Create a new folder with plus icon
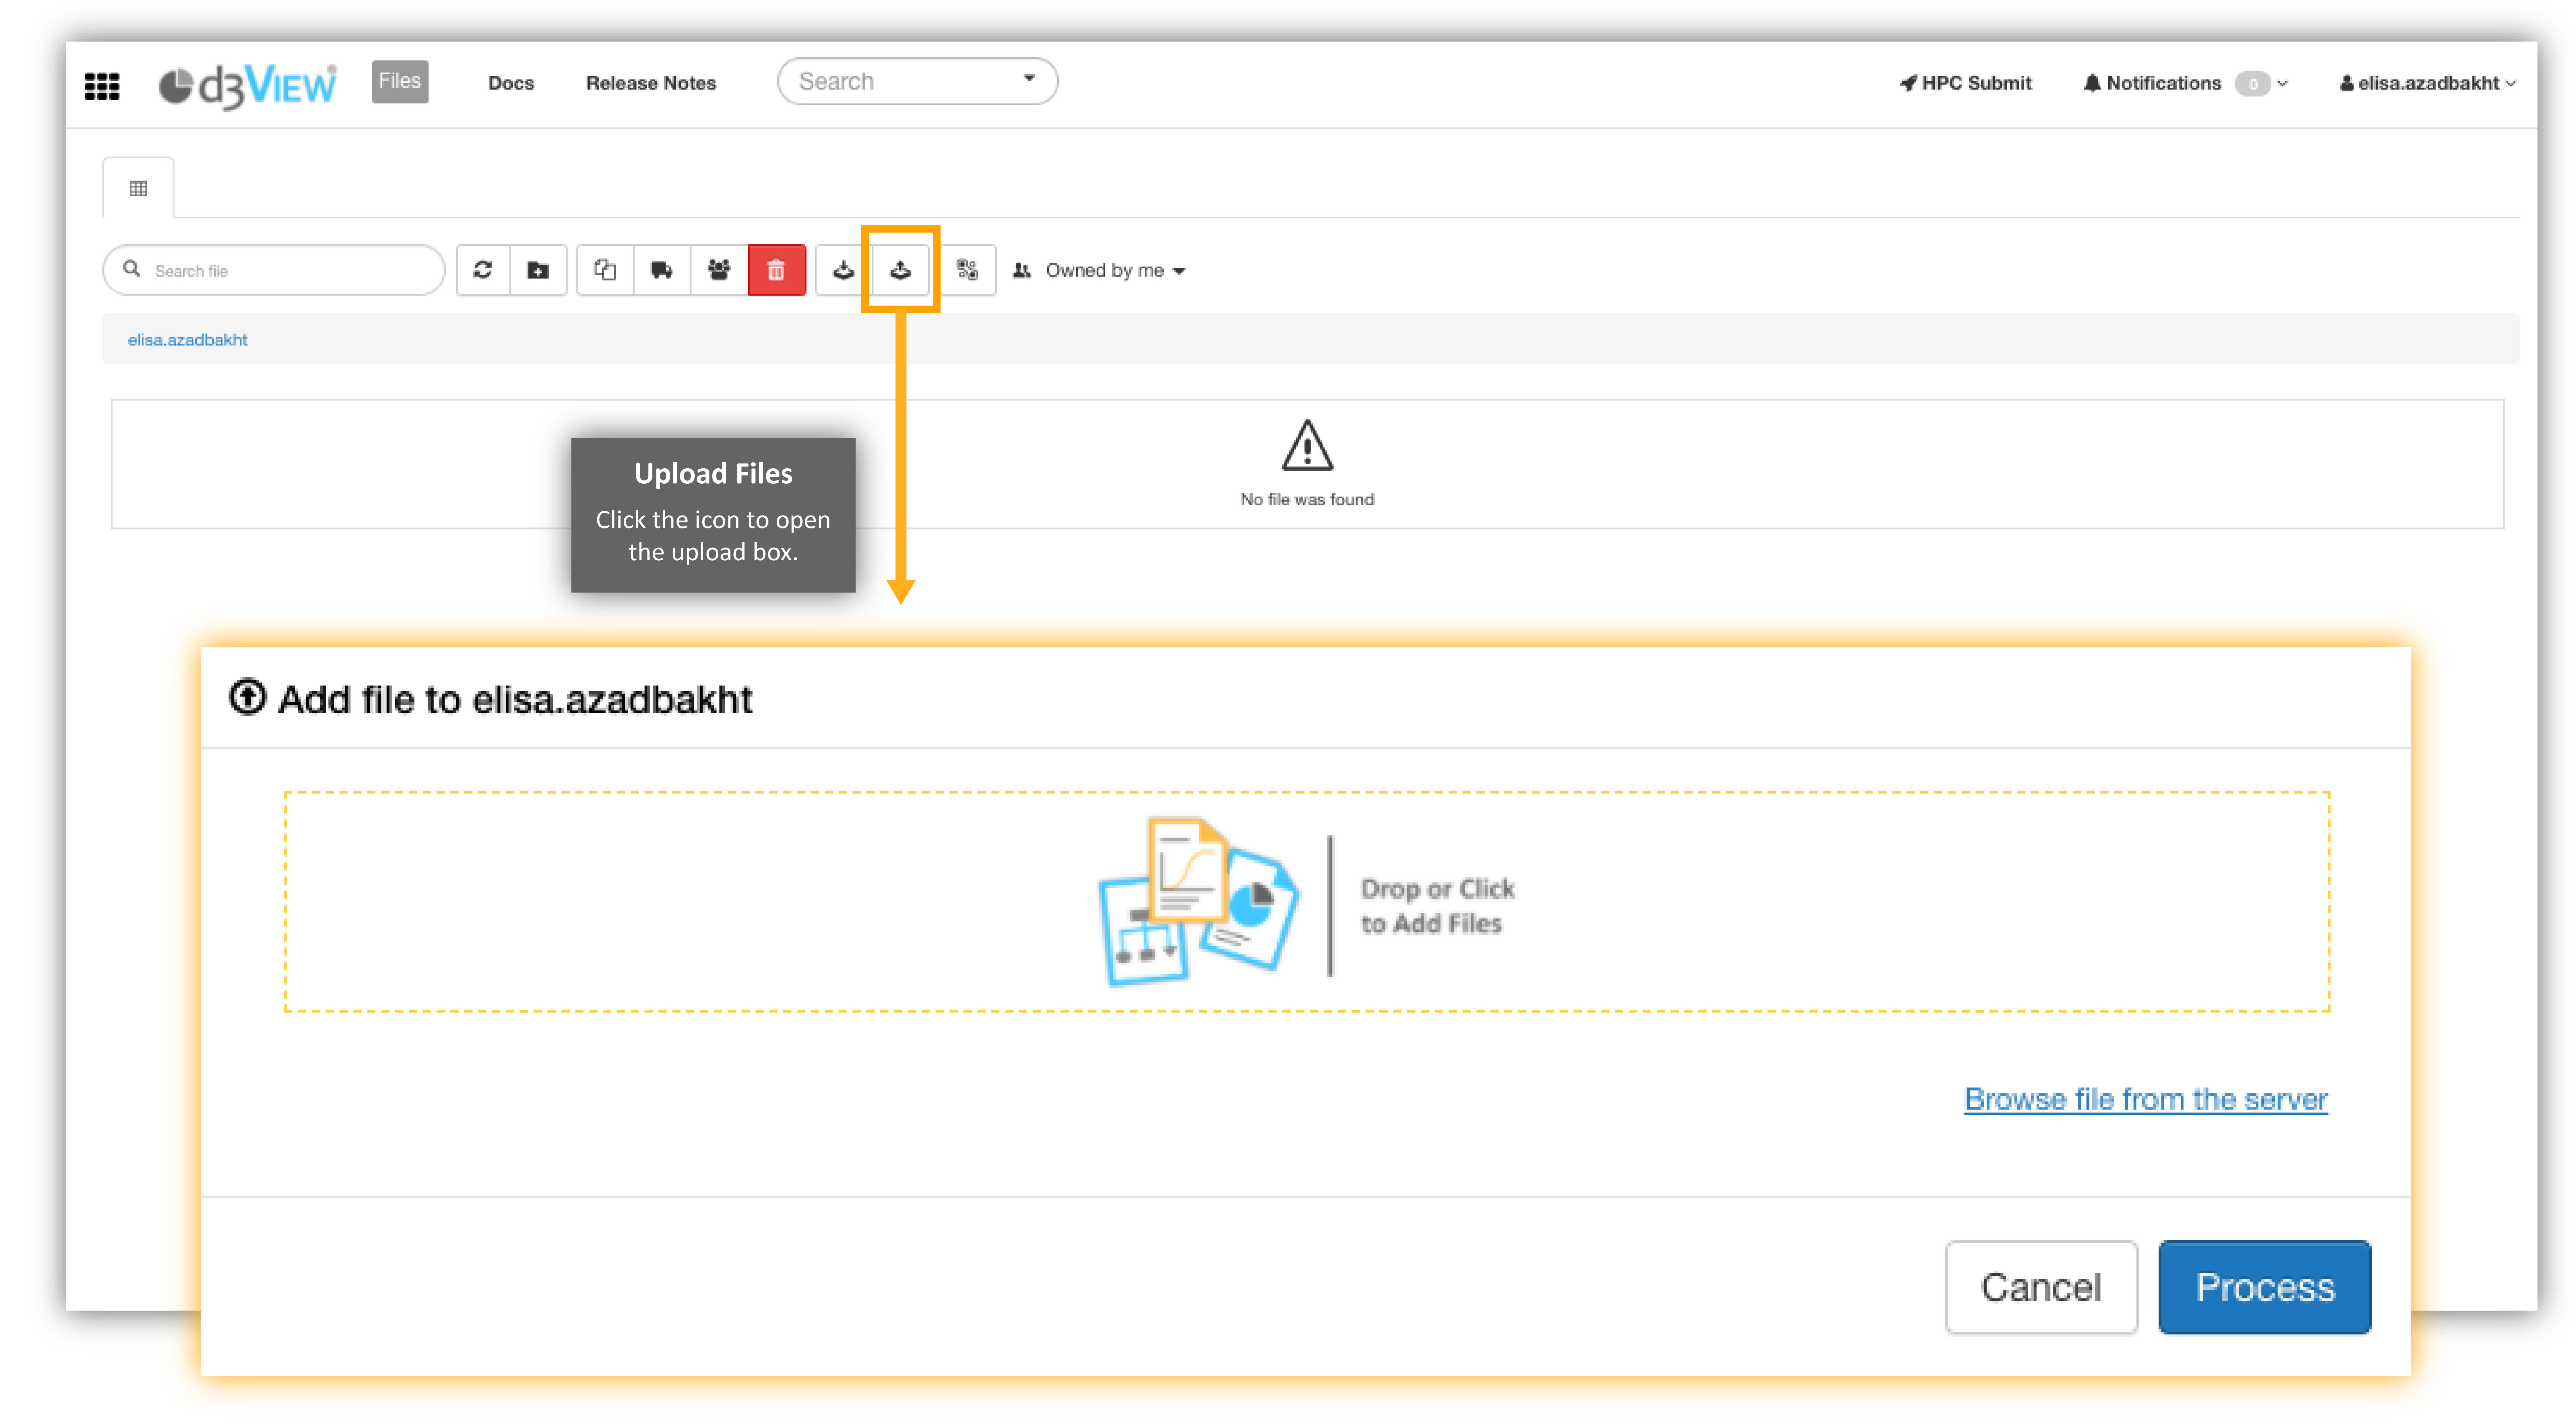Image resolution: width=2576 pixels, height=1427 pixels. click(538, 270)
